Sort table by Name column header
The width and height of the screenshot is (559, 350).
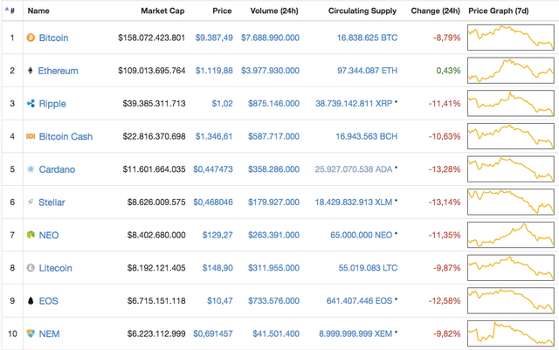pyautogui.click(x=38, y=10)
